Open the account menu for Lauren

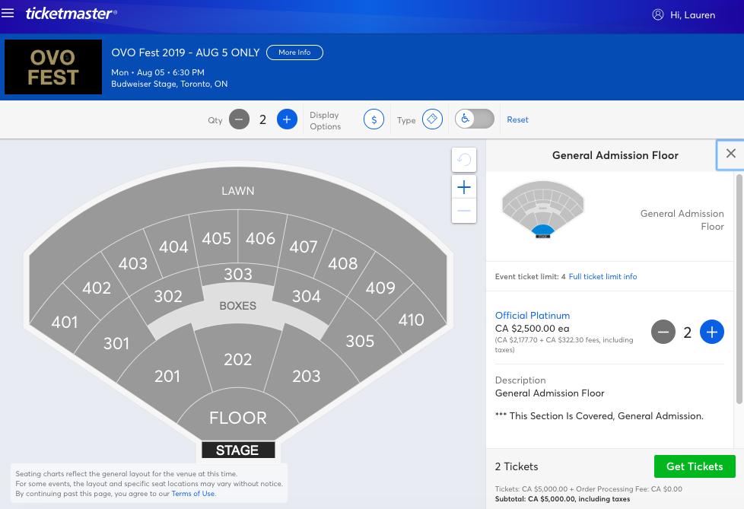pyautogui.click(x=683, y=14)
